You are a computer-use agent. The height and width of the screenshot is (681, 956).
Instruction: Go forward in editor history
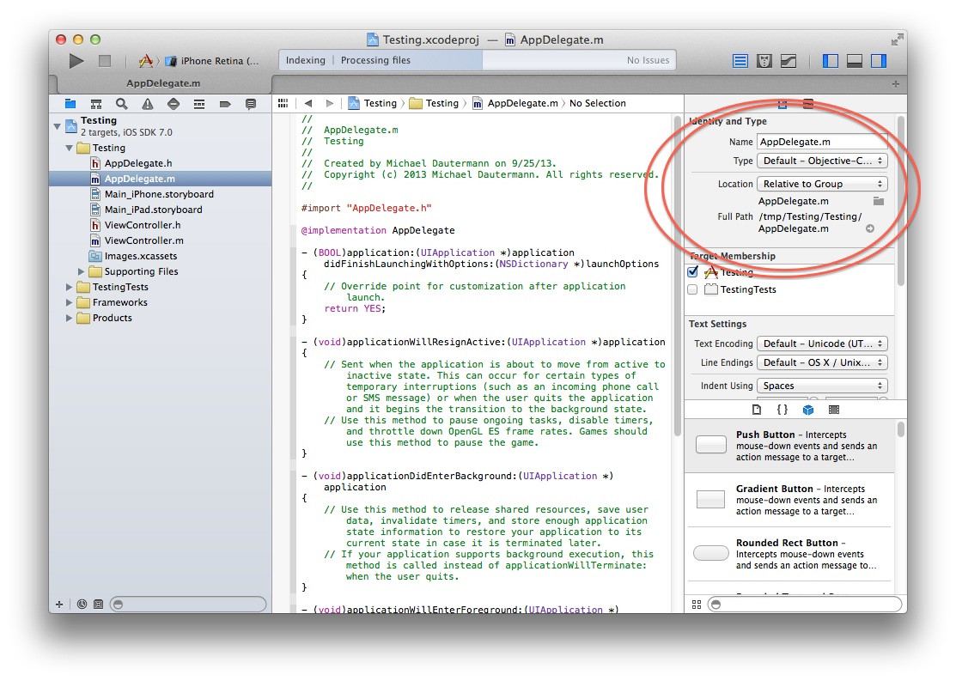(329, 103)
